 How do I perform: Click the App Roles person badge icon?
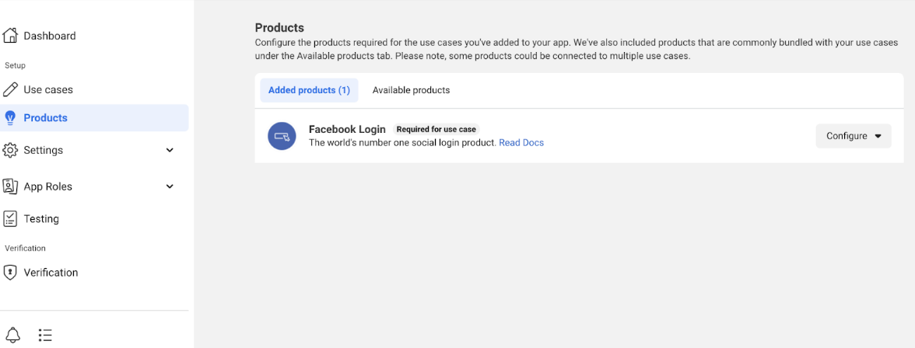(x=10, y=186)
